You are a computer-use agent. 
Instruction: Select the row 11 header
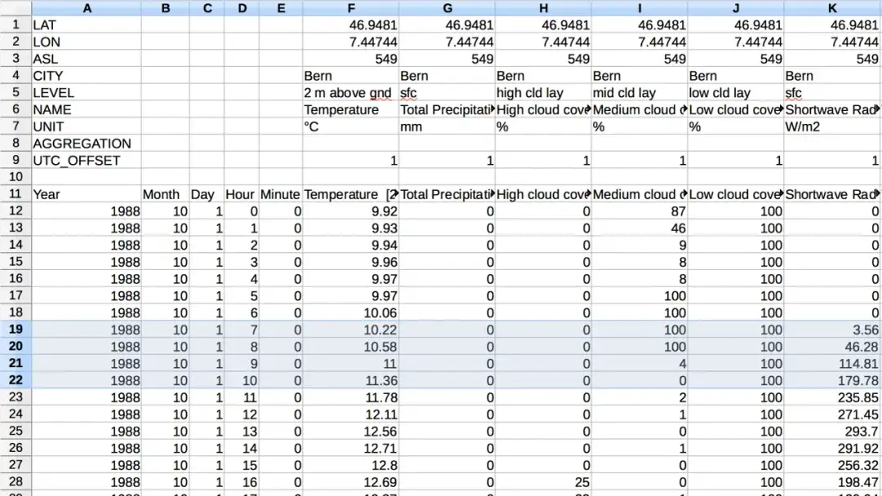[16, 194]
